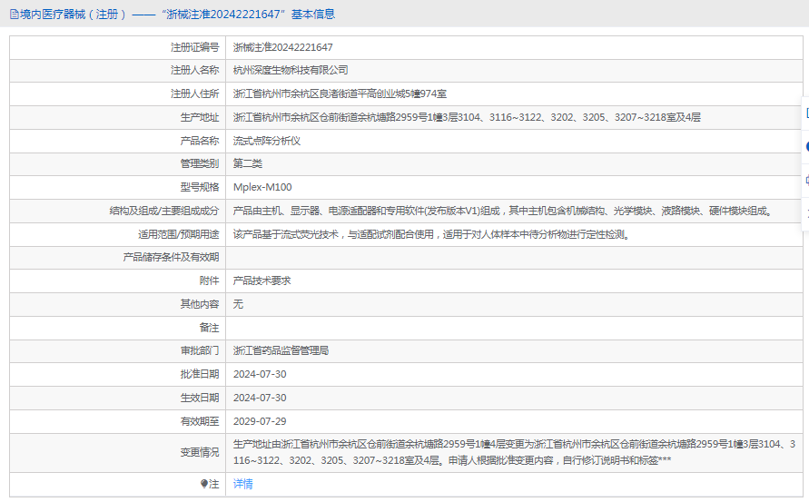This screenshot has height=502, width=809.
Task: Click the 备注 row label
Action: [209, 328]
